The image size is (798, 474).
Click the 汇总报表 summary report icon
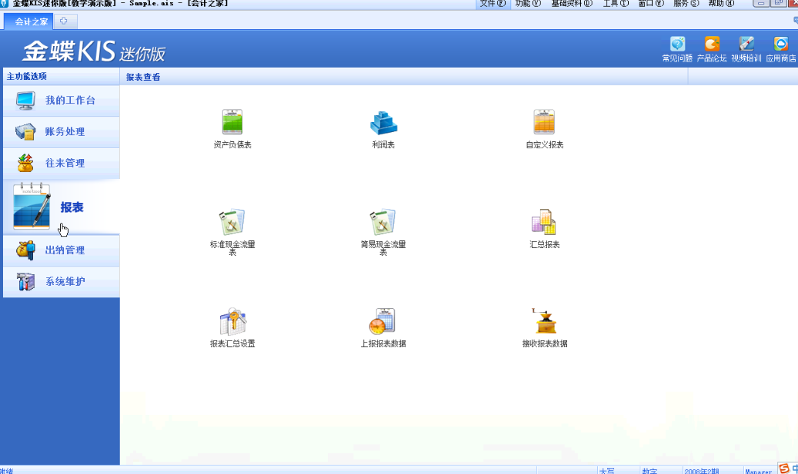(x=544, y=223)
